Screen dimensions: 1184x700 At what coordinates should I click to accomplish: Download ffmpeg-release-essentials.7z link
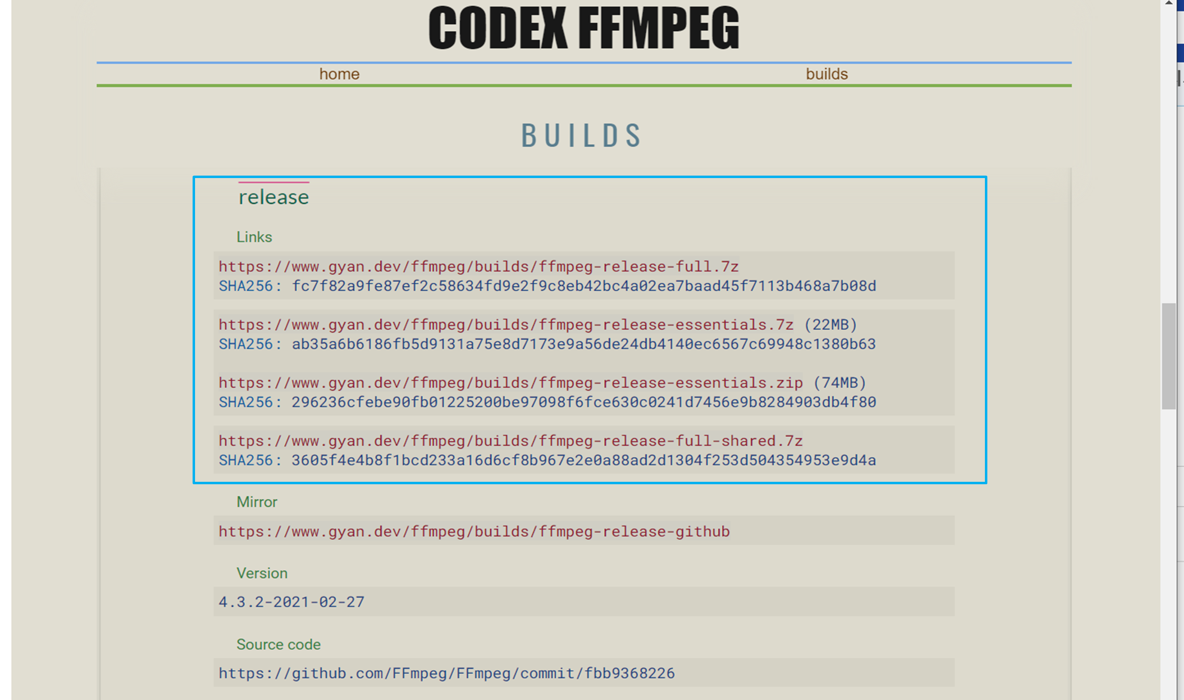point(506,324)
